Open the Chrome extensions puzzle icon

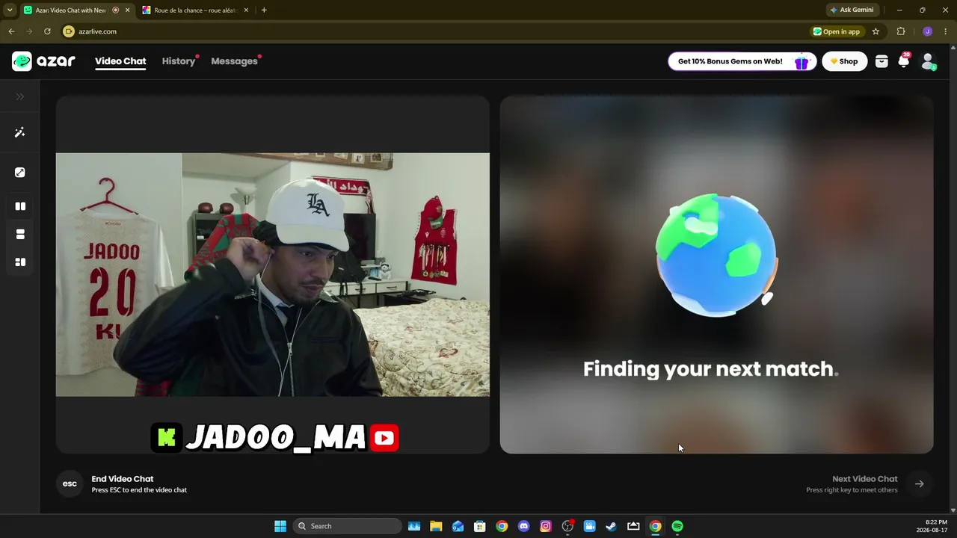pos(901,31)
